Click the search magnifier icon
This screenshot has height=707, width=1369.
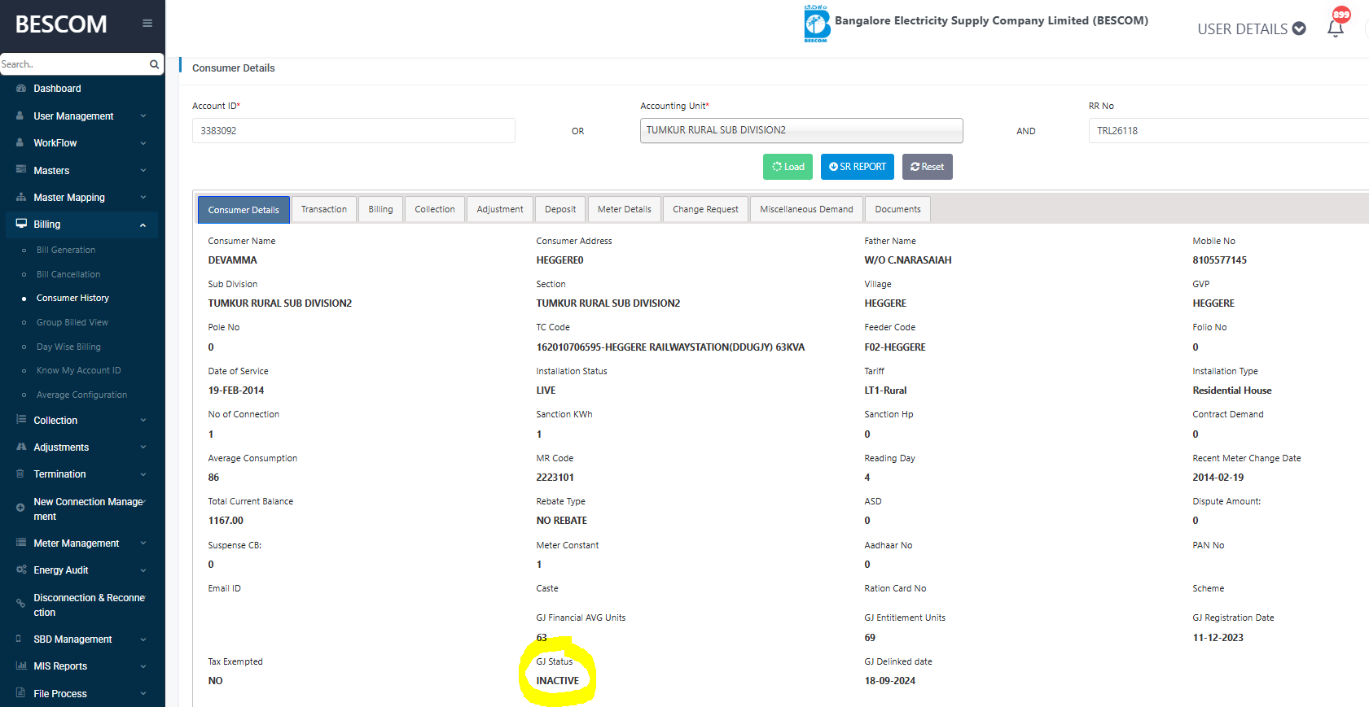(154, 64)
